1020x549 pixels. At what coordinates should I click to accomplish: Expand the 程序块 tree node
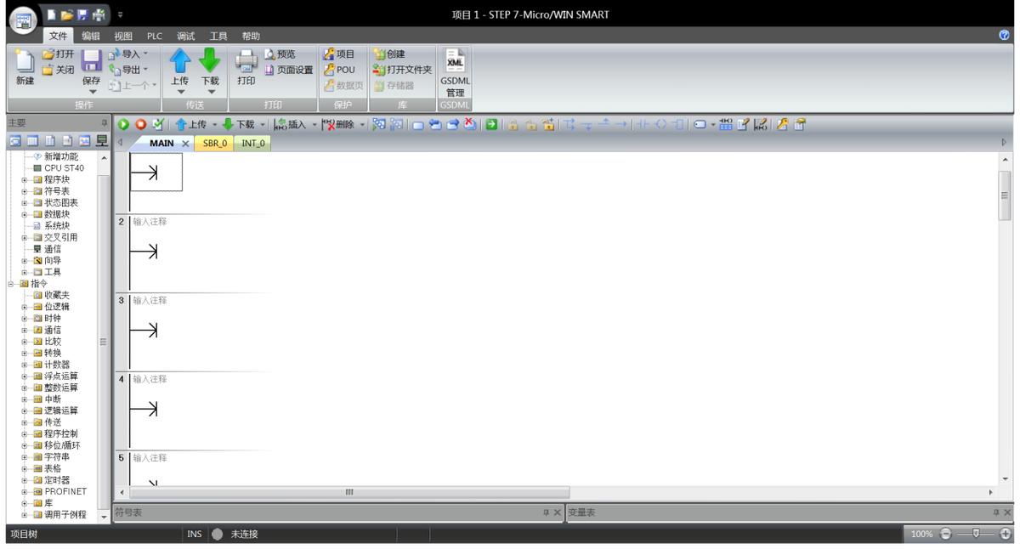tap(25, 179)
